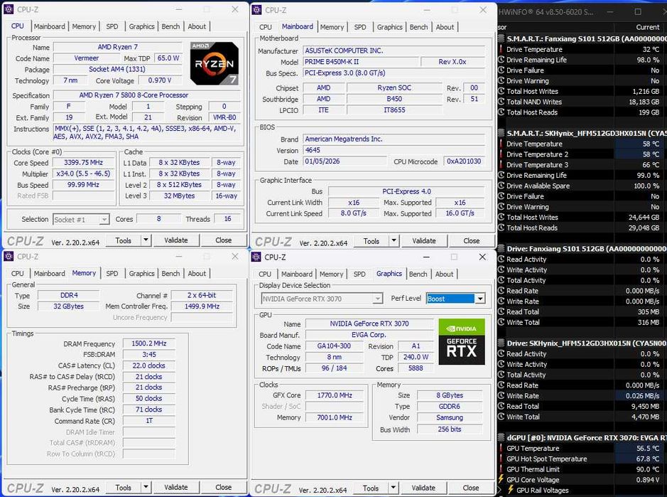Viewport: 667px width, 497px height.
Task: Click the Tools button in the Graphics window
Action: pyautogui.click(x=371, y=488)
